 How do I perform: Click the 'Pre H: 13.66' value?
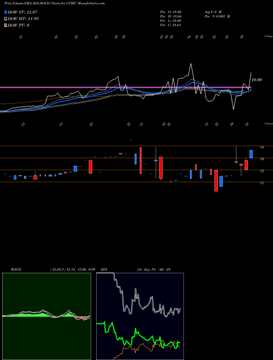coord(171,16)
